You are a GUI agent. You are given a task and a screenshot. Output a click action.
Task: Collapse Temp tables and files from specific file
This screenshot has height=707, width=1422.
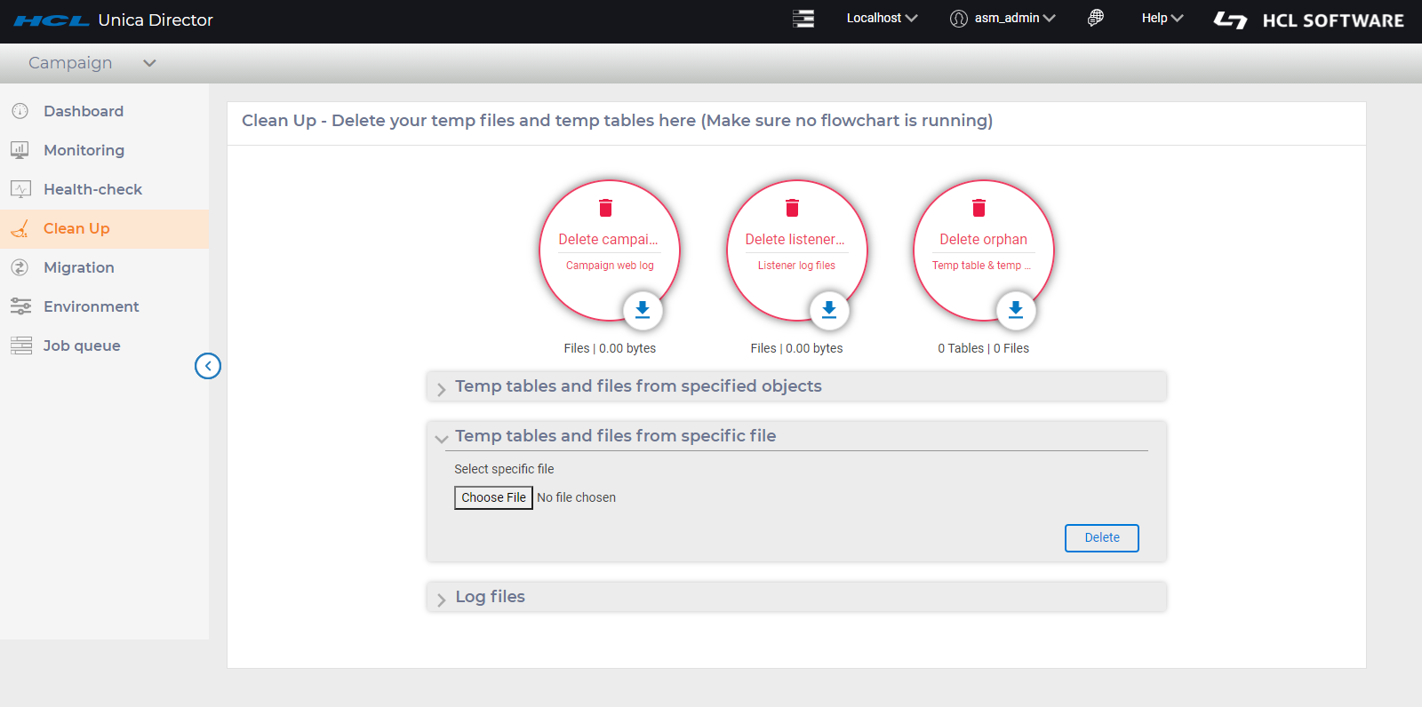point(615,436)
